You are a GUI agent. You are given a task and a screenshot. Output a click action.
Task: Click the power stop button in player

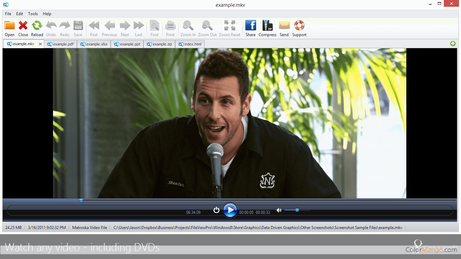pos(217,210)
